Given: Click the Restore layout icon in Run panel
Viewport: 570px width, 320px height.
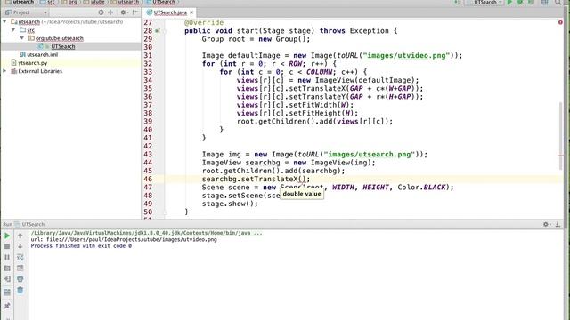Looking at the screenshot, I should click(x=7, y=292).
